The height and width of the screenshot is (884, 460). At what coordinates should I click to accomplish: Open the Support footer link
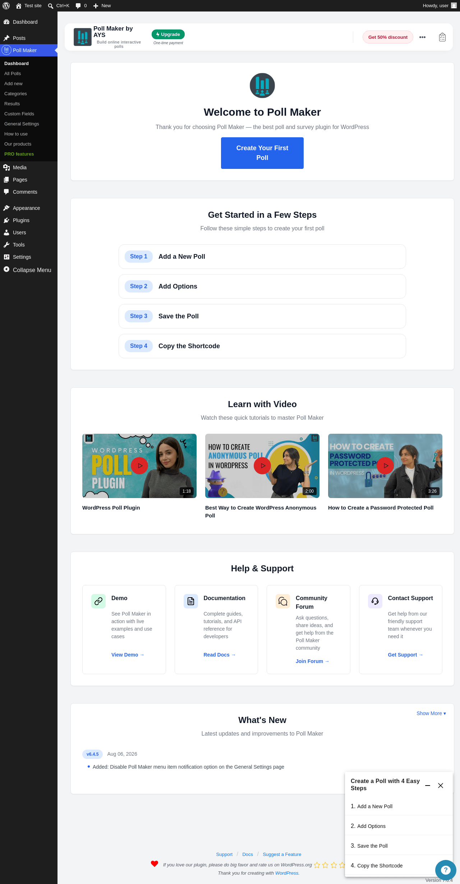tap(224, 854)
